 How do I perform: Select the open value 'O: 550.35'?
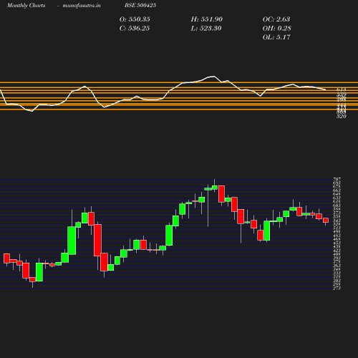point(135,19)
